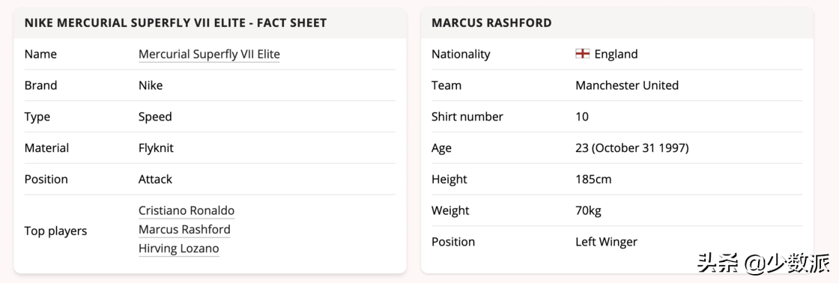839x283 pixels.
Task: Click the age value 23 (October 31 1997)
Action: click(632, 148)
